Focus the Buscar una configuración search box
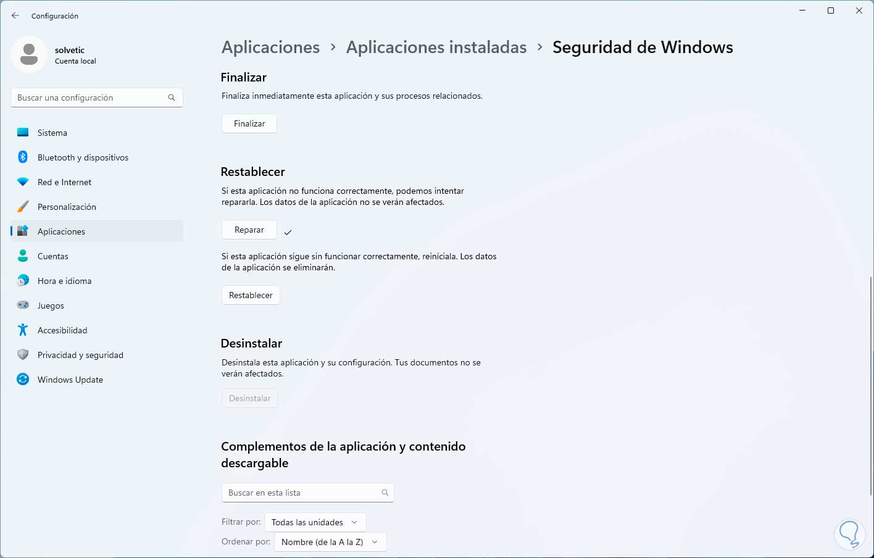The height and width of the screenshot is (558, 874). 97,98
